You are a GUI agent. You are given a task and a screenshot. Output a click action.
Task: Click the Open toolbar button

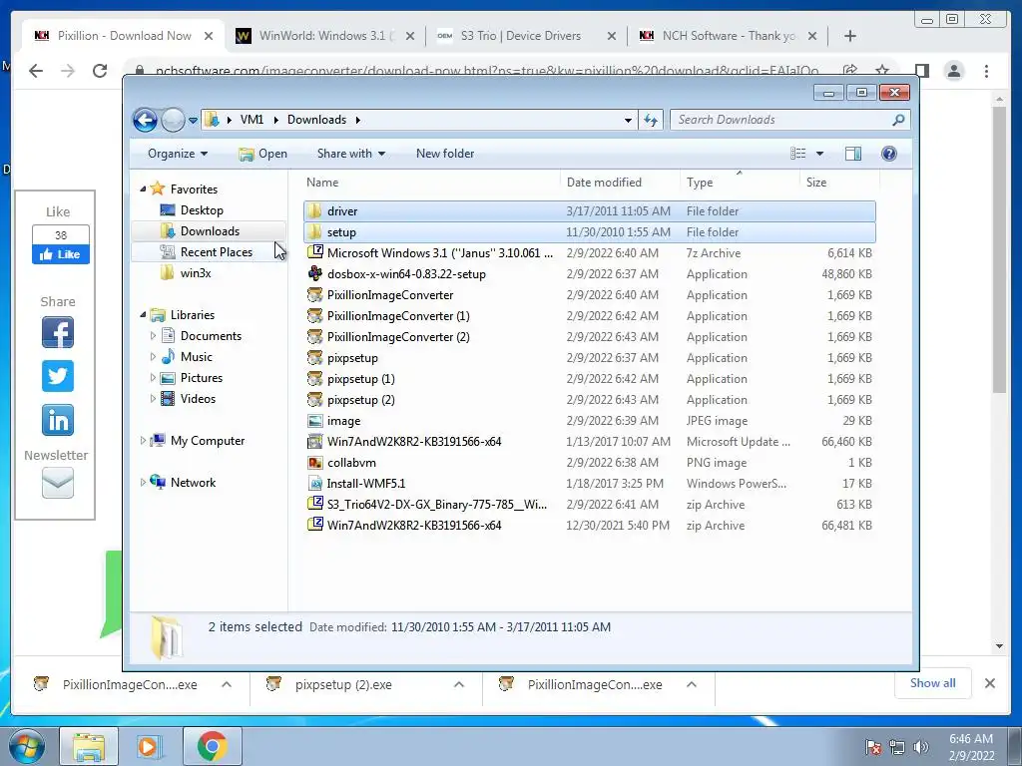262,154
